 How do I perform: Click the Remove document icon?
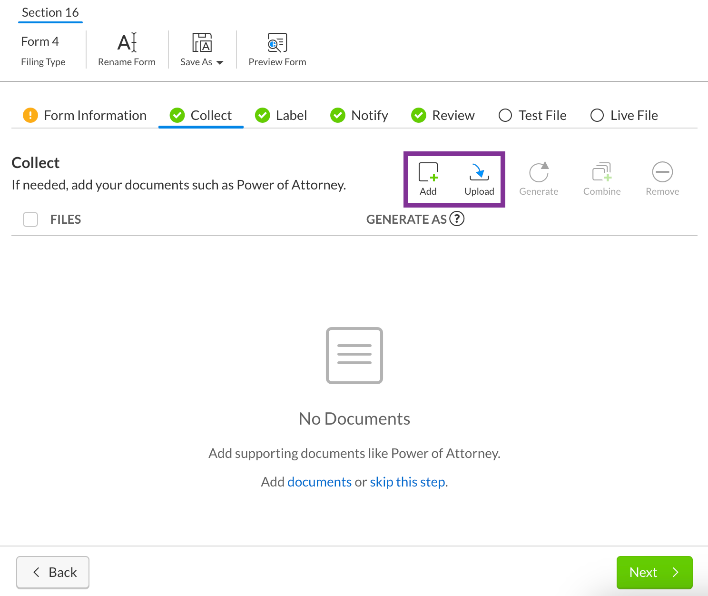(662, 172)
